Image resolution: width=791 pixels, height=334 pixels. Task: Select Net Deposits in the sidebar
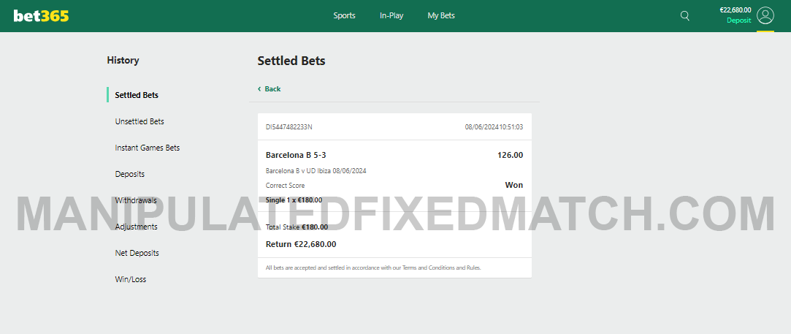click(x=137, y=253)
